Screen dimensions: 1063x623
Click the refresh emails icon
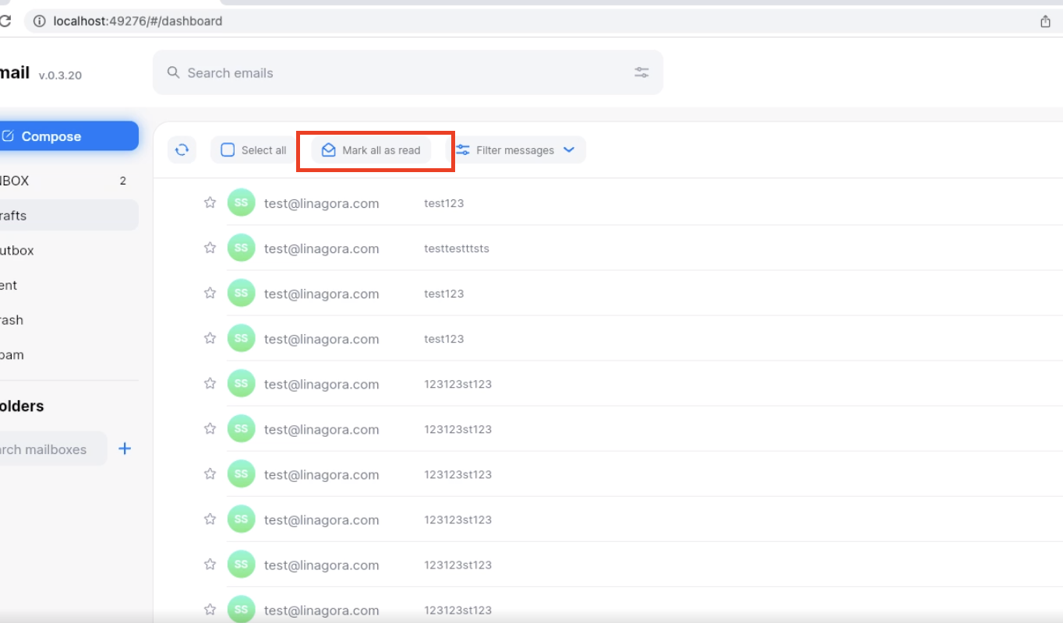point(182,150)
